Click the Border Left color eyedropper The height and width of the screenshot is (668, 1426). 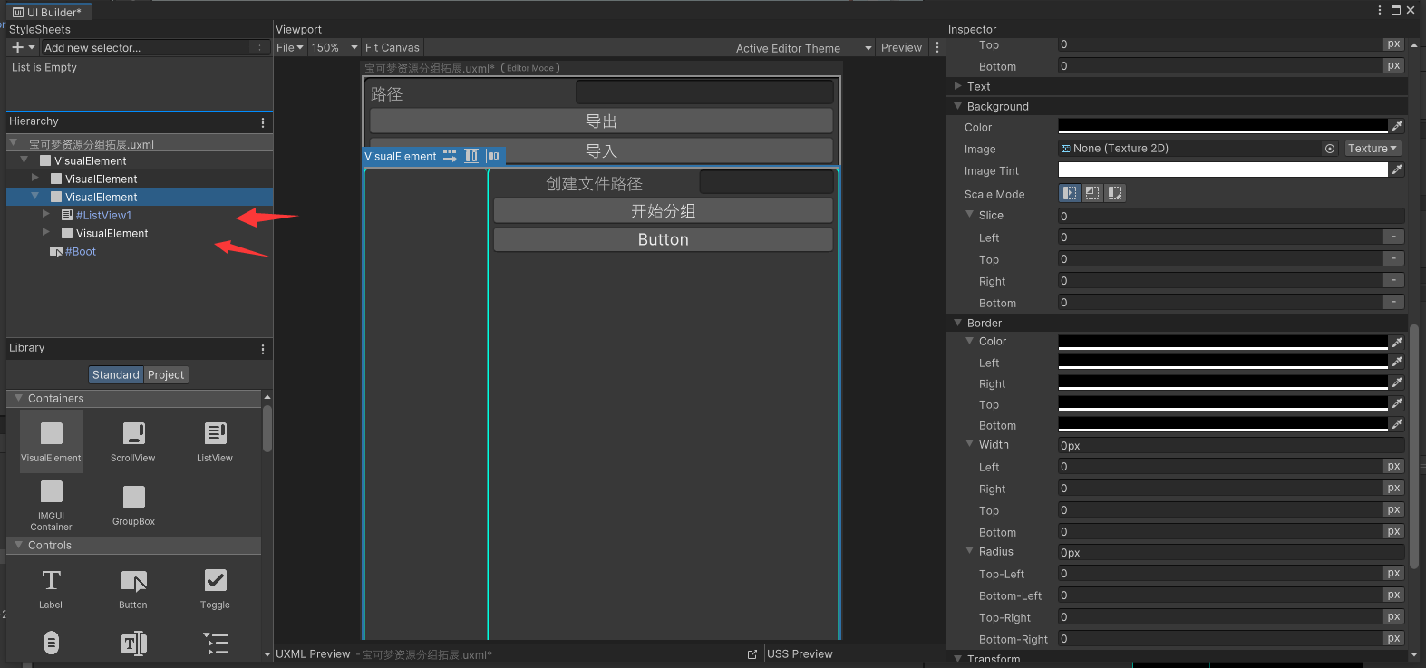(1397, 362)
